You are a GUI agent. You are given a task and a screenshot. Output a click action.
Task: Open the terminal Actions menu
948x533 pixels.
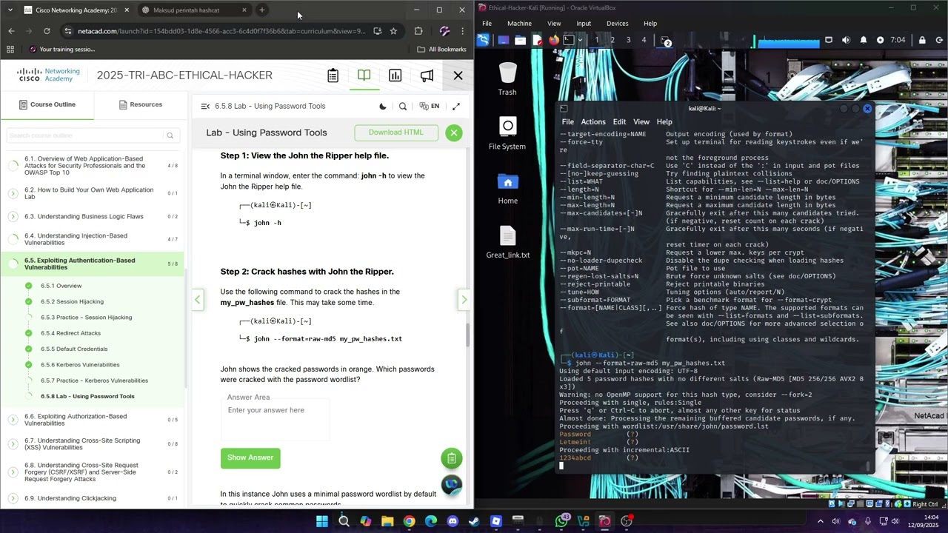[593, 122]
